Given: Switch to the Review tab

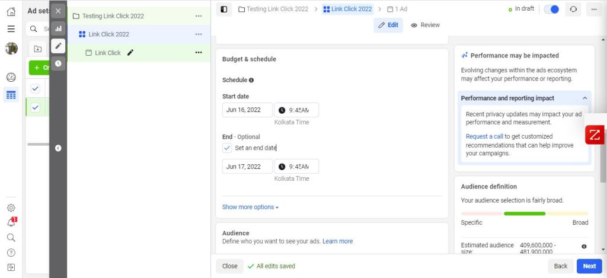Looking at the screenshot, I should pyautogui.click(x=425, y=25).
